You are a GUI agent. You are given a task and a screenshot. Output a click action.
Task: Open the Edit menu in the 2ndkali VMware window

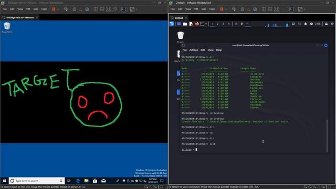pos(180,9)
